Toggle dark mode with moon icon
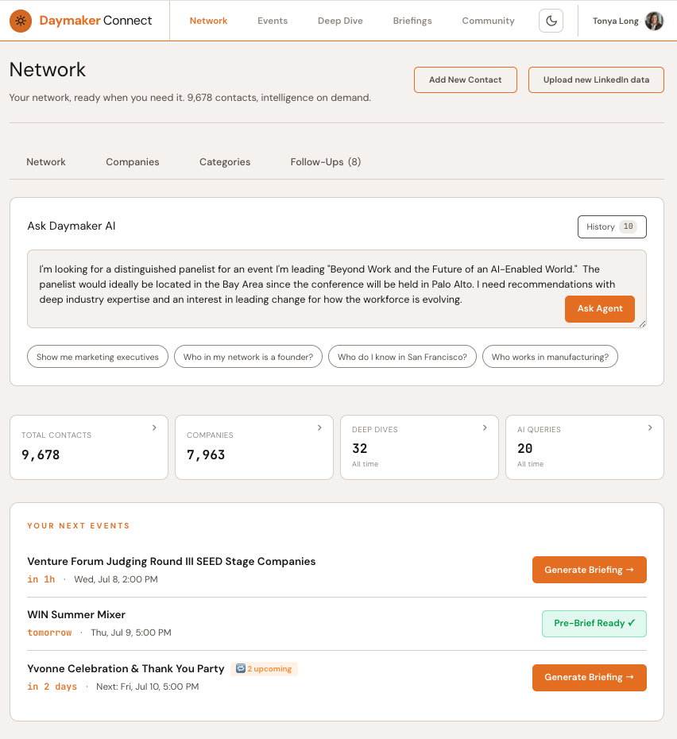 (x=551, y=21)
